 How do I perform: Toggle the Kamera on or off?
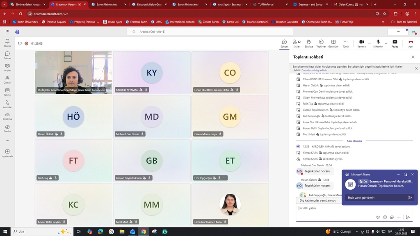[x=361, y=43]
